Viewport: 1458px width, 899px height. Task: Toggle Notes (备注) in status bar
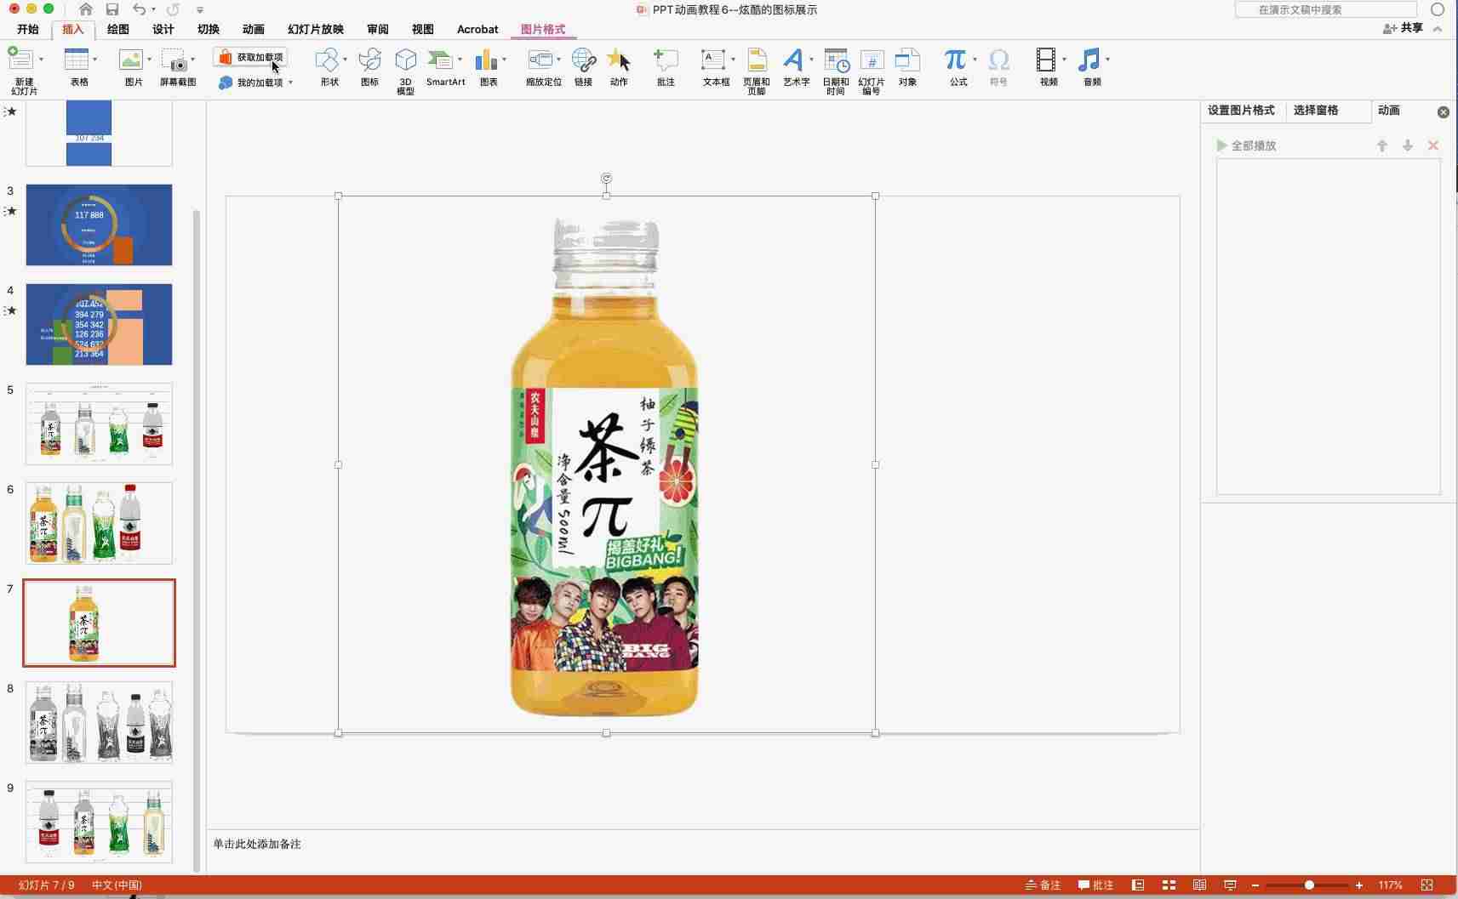(1043, 885)
